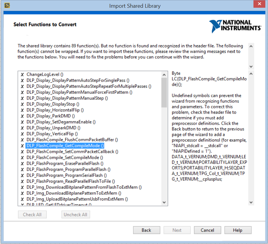
Task: Select DLP_FlashProgram_ProgramParallelFlash () row
Action: [68, 169]
